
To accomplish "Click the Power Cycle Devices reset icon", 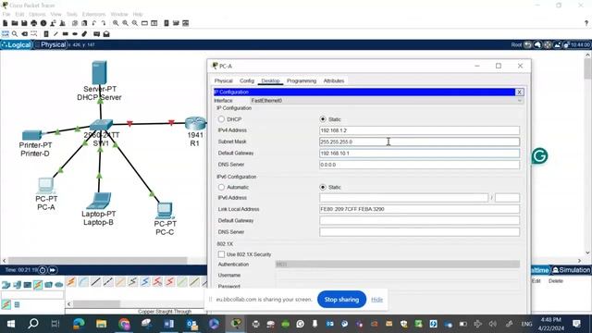I will [43, 270].
